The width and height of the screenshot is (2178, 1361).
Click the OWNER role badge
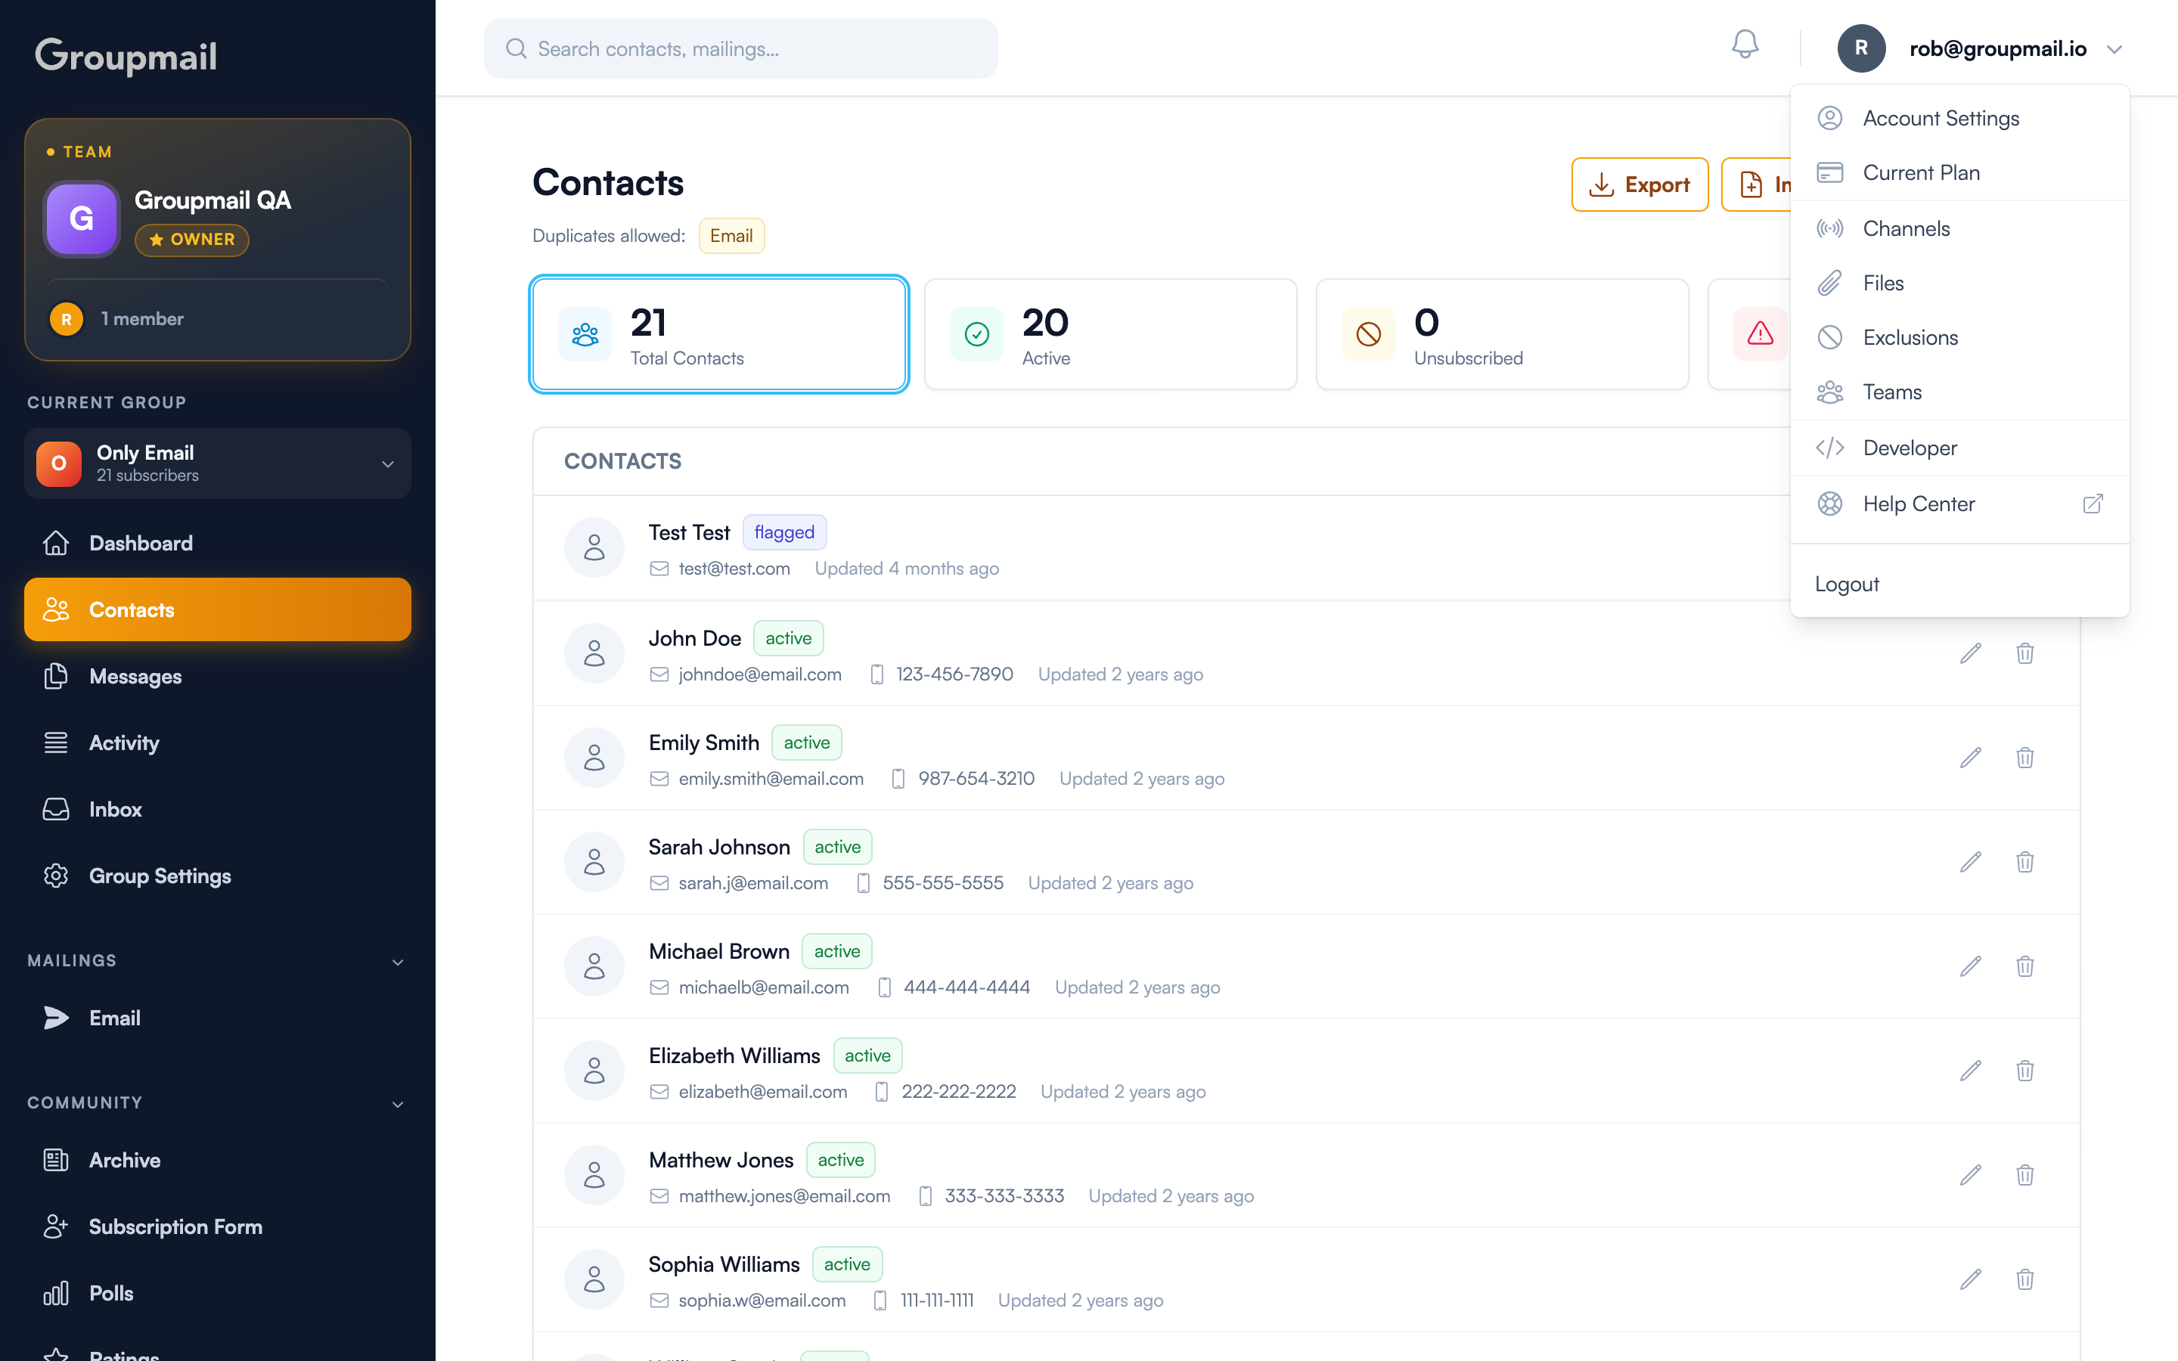point(191,240)
